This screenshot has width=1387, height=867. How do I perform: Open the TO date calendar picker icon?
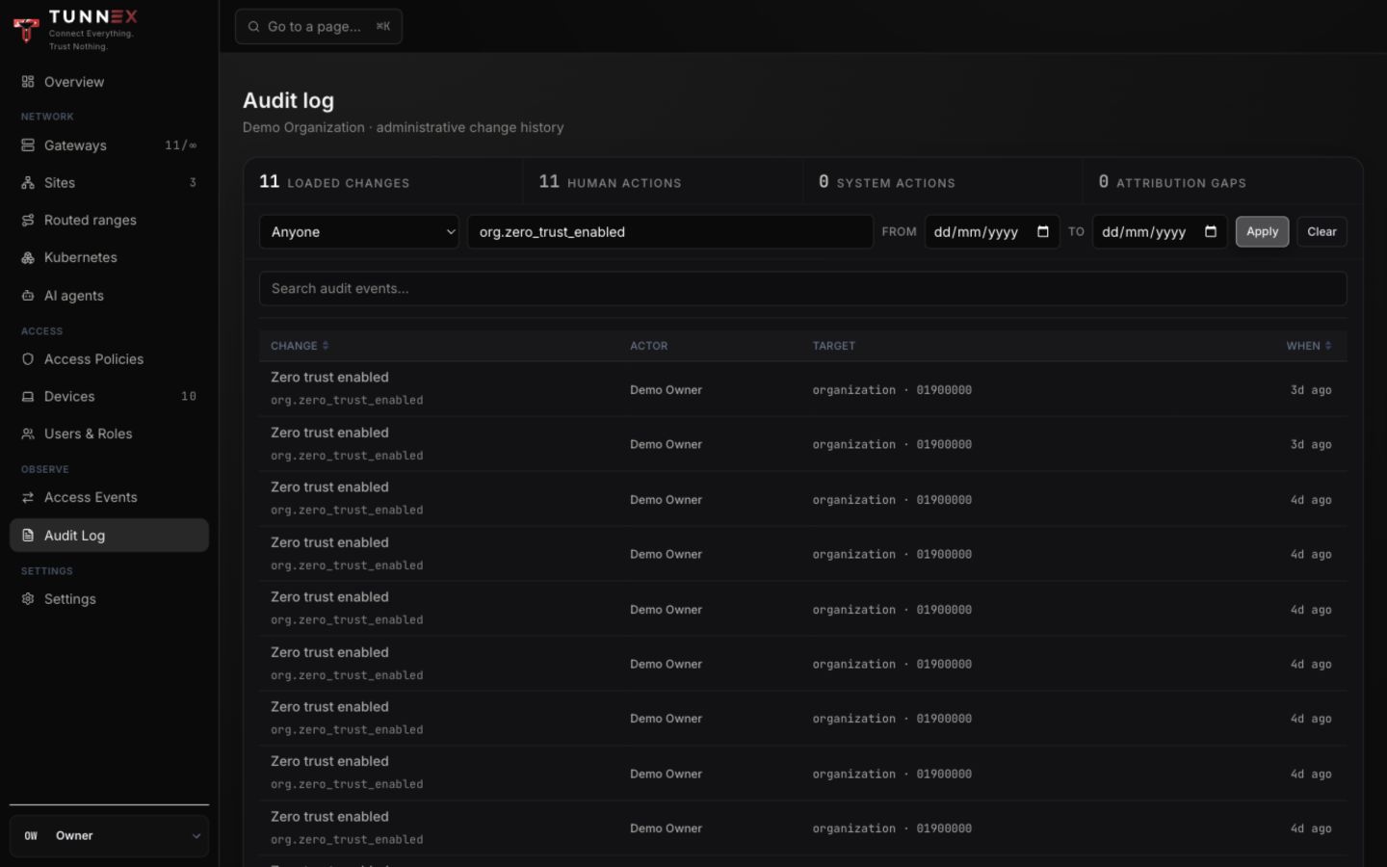1211,232
